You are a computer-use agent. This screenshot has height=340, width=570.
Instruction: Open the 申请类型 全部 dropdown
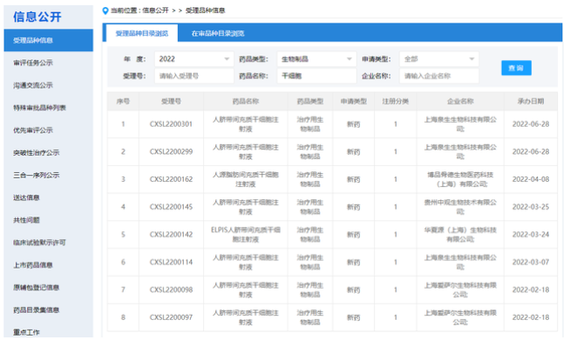tap(438, 59)
